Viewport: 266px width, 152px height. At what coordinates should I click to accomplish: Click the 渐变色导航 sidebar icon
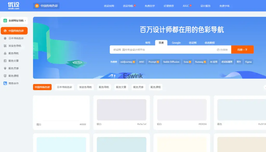[x=5, y=46]
